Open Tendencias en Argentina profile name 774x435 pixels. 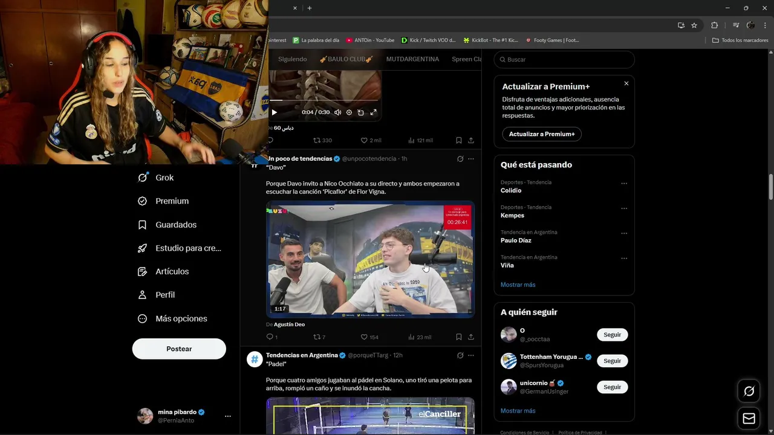302,355
